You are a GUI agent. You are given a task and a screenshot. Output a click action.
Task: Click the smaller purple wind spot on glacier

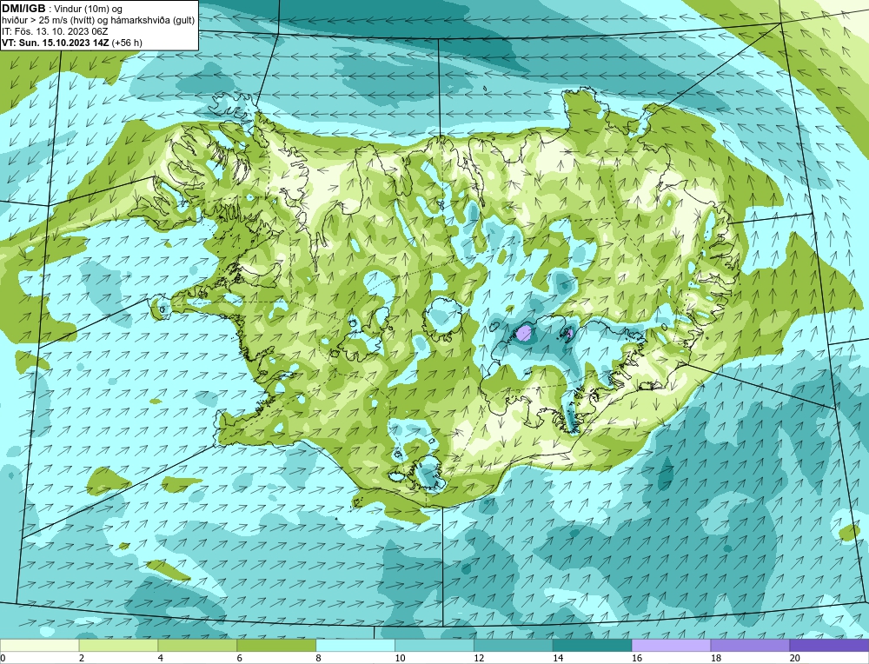(568, 333)
